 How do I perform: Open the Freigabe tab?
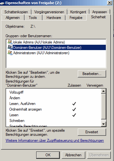tap(76, 18)
